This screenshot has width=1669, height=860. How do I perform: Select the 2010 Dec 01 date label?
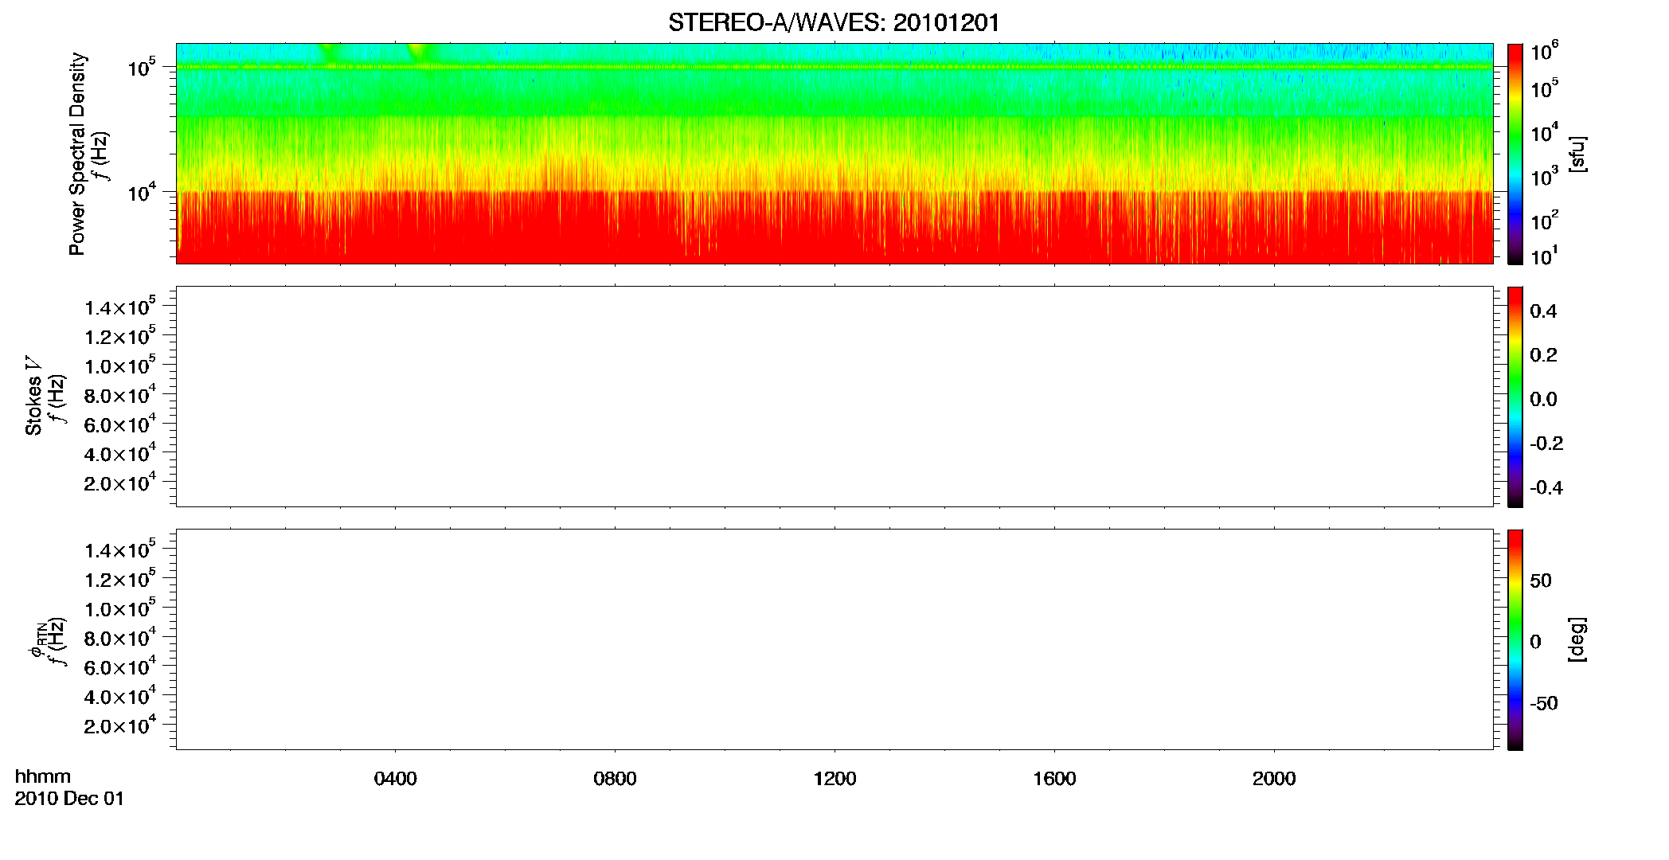(x=70, y=799)
